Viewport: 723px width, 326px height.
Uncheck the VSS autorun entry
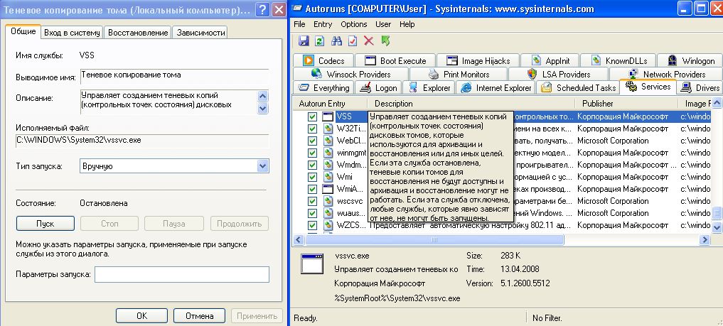[312, 116]
